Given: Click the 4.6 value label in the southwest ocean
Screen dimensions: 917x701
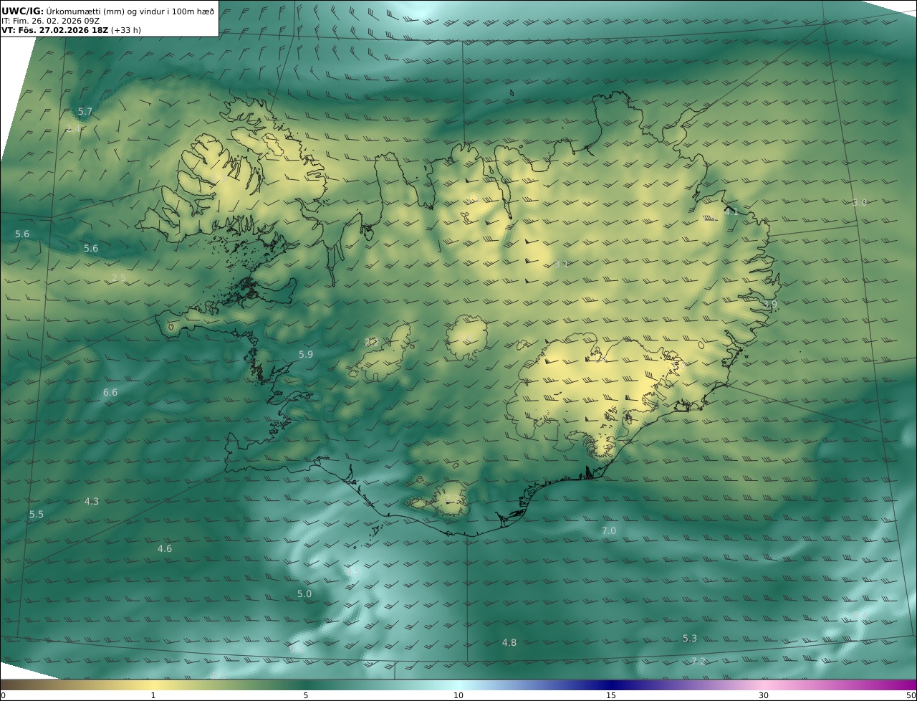Looking at the screenshot, I should pyautogui.click(x=165, y=548).
